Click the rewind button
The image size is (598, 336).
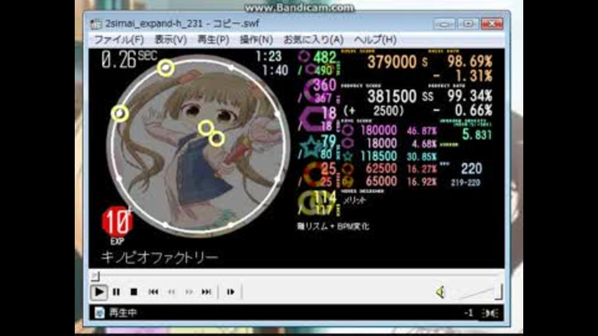pos(171,292)
